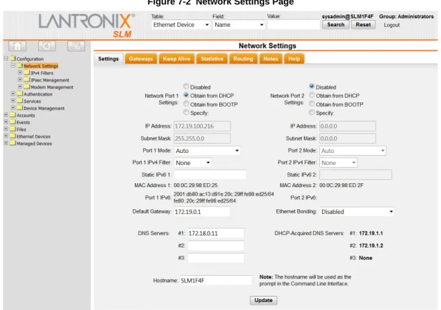This screenshot has height=310, width=441.
Task: Select Obtain from BOOTP for Port 2
Action: tap(311, 103)
